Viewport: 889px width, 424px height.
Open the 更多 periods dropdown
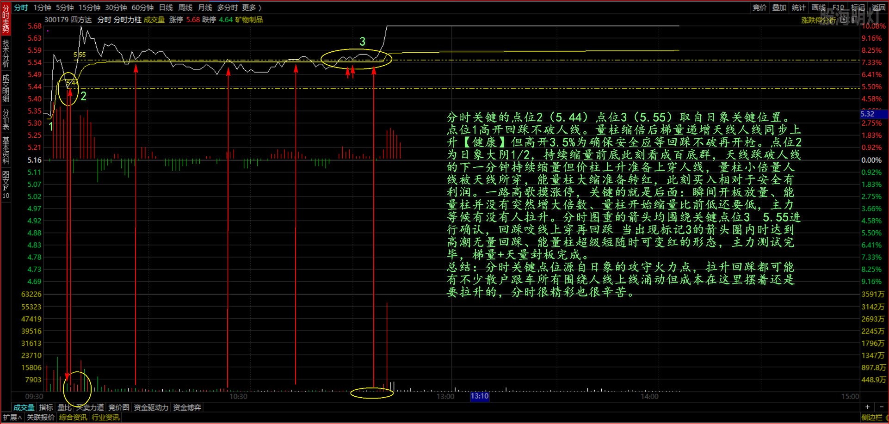click(x=252, y=7)
